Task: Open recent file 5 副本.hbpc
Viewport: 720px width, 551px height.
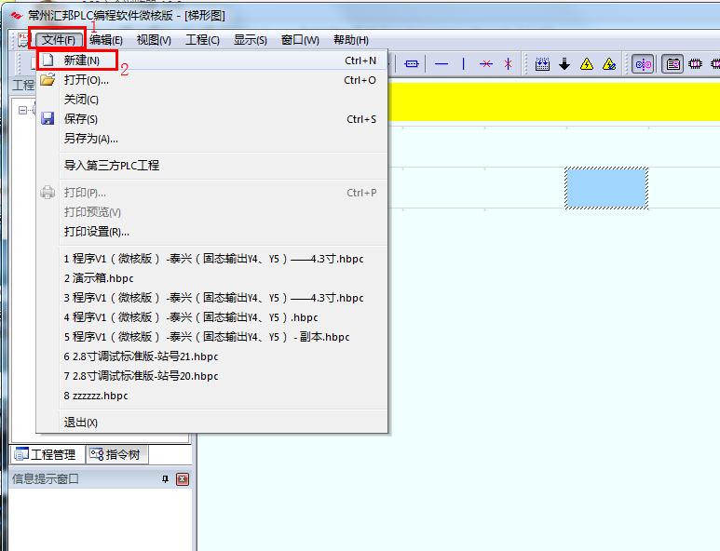Action: [x=212, y=337]
